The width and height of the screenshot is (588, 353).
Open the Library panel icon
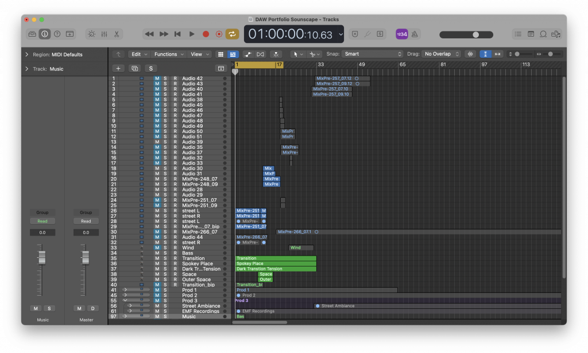point(32,34)
